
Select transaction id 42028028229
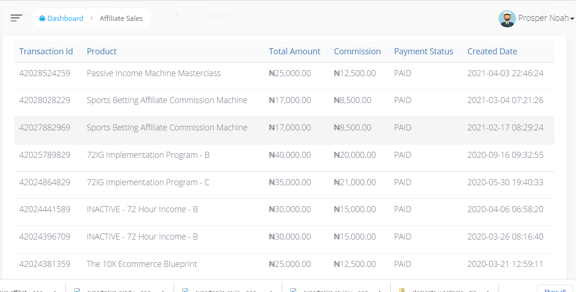coord(45,100)
